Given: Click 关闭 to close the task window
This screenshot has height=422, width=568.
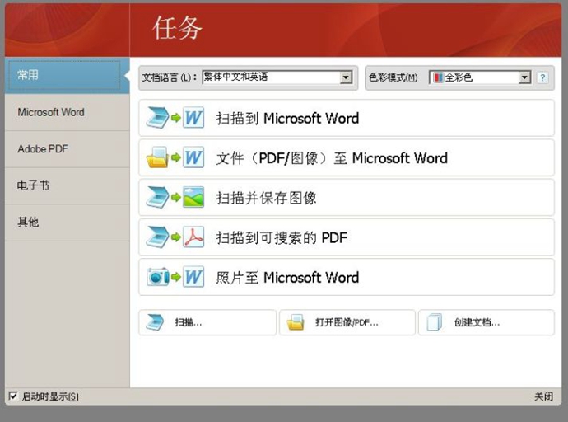Looking at the screenshot, I should pos(544,396).
